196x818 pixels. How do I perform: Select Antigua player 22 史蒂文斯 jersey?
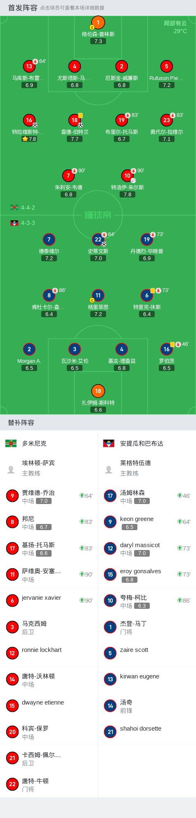tap(98, 239)
